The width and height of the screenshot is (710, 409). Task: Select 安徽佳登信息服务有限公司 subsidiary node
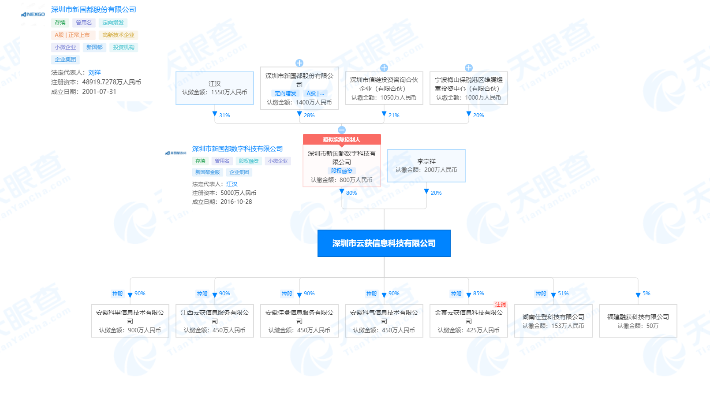click(x=299, y=321)
